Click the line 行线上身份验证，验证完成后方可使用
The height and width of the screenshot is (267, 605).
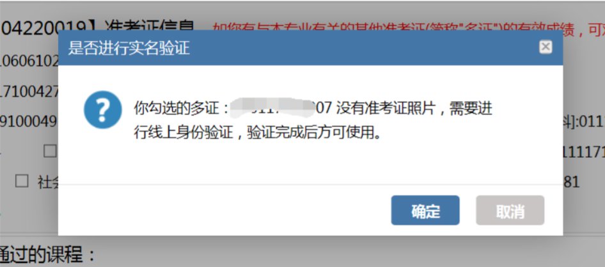pos(257,133)
